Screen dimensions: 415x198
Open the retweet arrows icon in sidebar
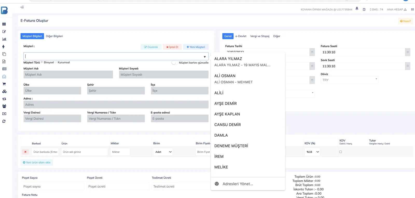(4, 99)
